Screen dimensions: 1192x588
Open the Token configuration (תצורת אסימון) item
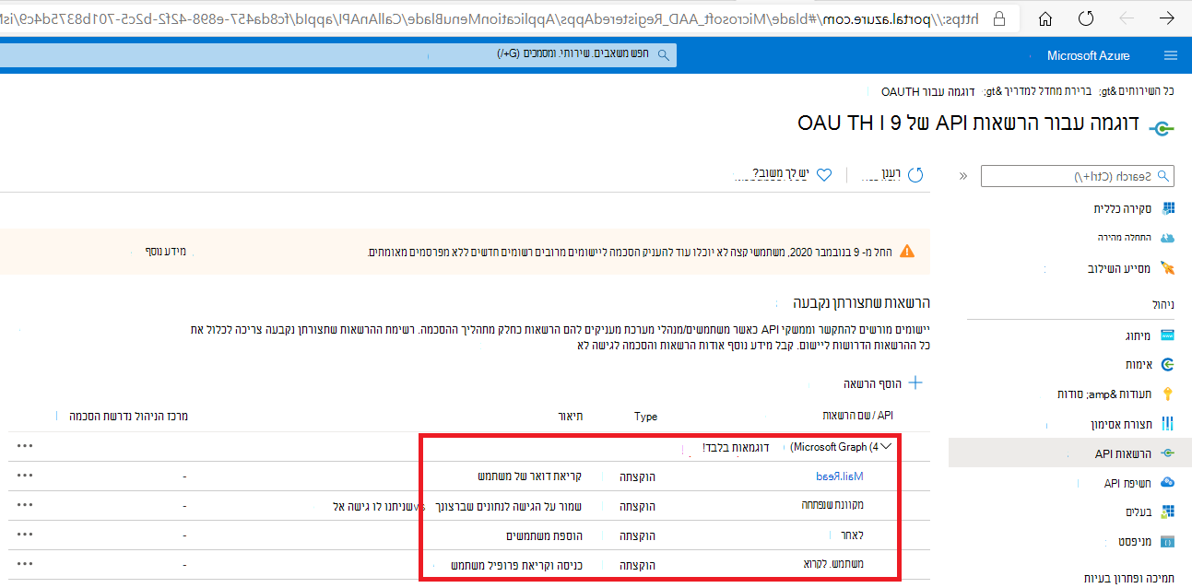click(1122, 424)
